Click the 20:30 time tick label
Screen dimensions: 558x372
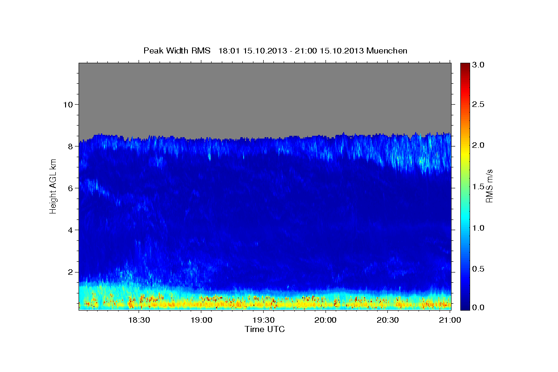[387, 320]
